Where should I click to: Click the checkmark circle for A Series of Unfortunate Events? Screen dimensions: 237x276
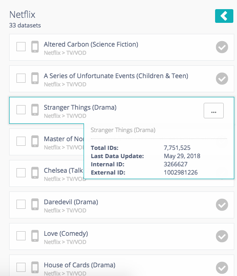[222, 79]
